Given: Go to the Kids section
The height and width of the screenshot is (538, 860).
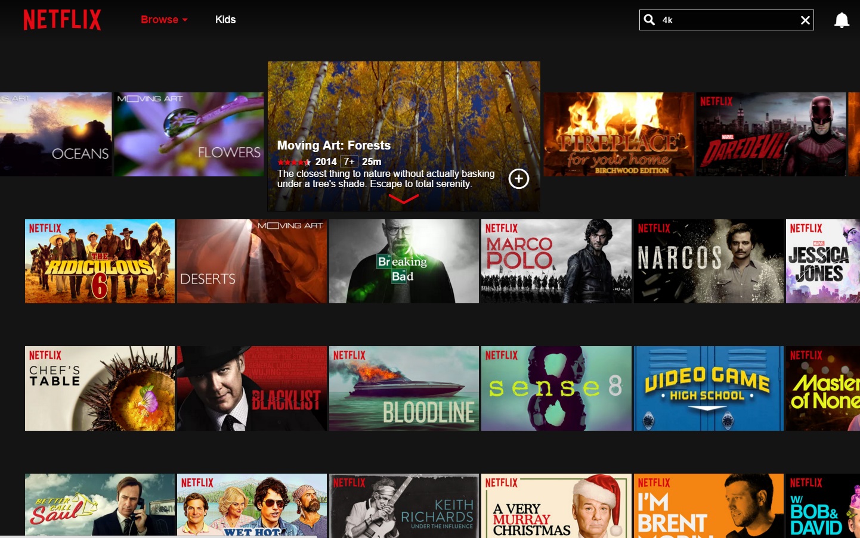Looking at the screenshot, I should (x=225, y=20).
